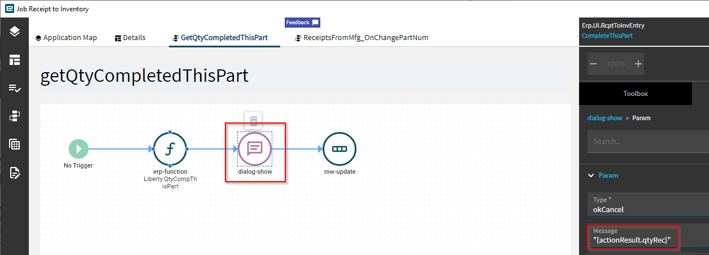Click the Job Receipt to Inventory title
This screenshot has height=255, width=709.
(53, 9)
